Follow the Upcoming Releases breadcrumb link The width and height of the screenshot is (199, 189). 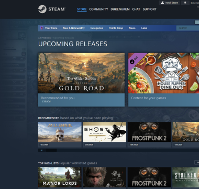(63, 38)
